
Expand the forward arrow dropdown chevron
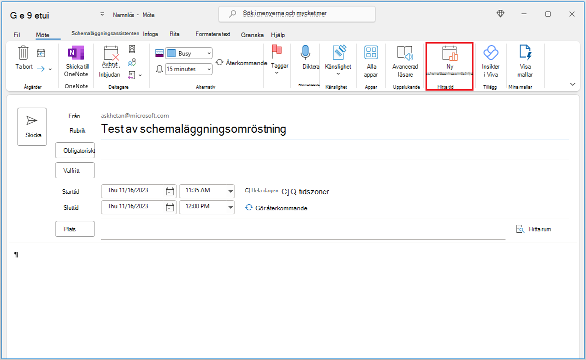click(50, 69)
